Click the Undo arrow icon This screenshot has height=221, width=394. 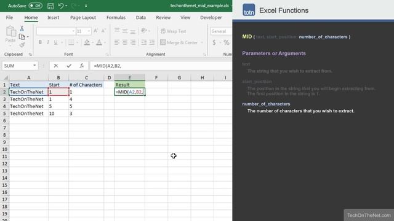[x=60, y=6]
